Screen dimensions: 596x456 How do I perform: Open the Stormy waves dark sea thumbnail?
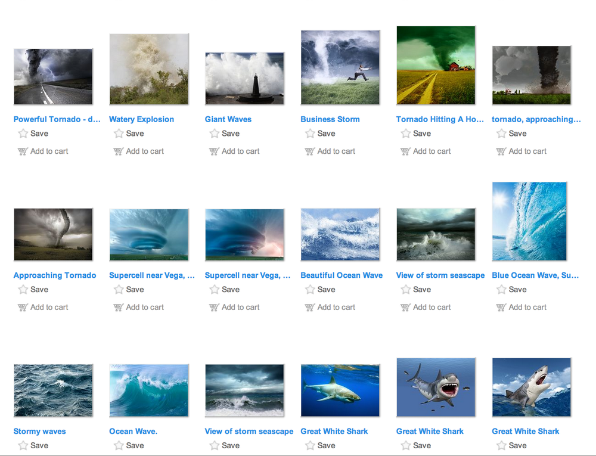tap(53, 390)
